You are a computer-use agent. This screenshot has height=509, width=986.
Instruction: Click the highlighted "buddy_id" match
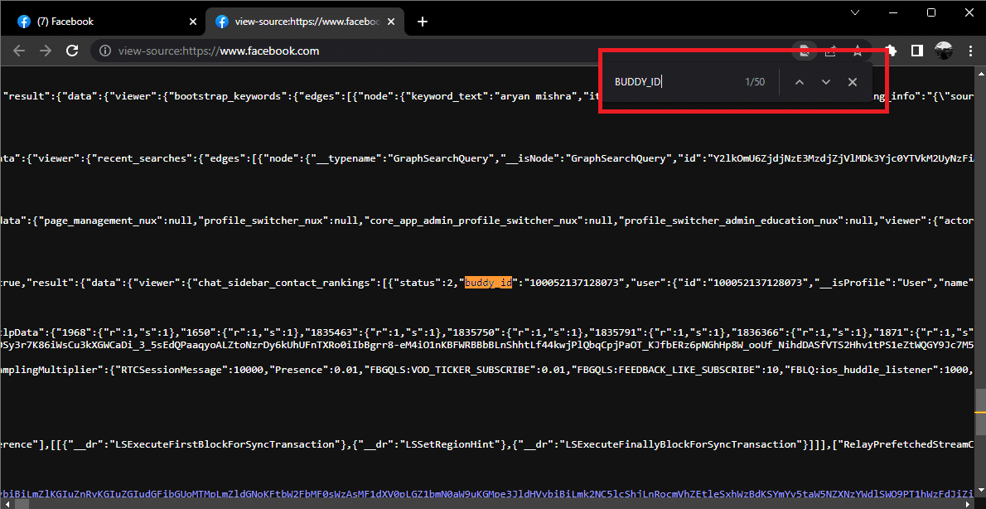[x=488, y=284]
